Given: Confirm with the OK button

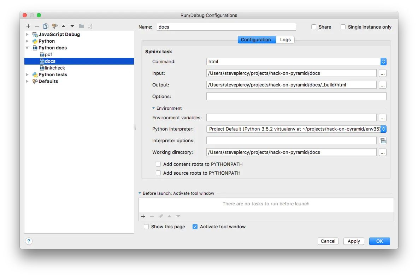Looking at the screenshot, I should click(379, 241).
